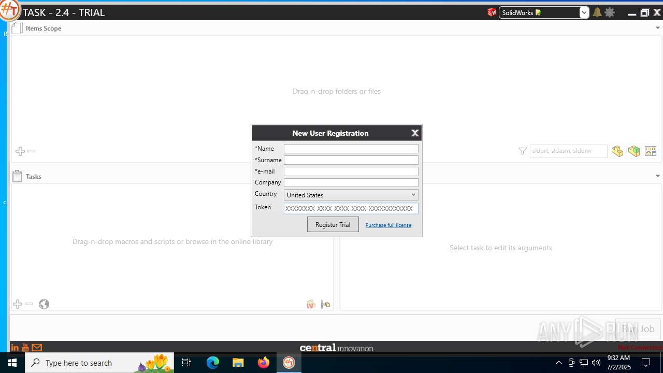Click into the Company field
This screenshot has height=373, width=663.
coord(351,182)
